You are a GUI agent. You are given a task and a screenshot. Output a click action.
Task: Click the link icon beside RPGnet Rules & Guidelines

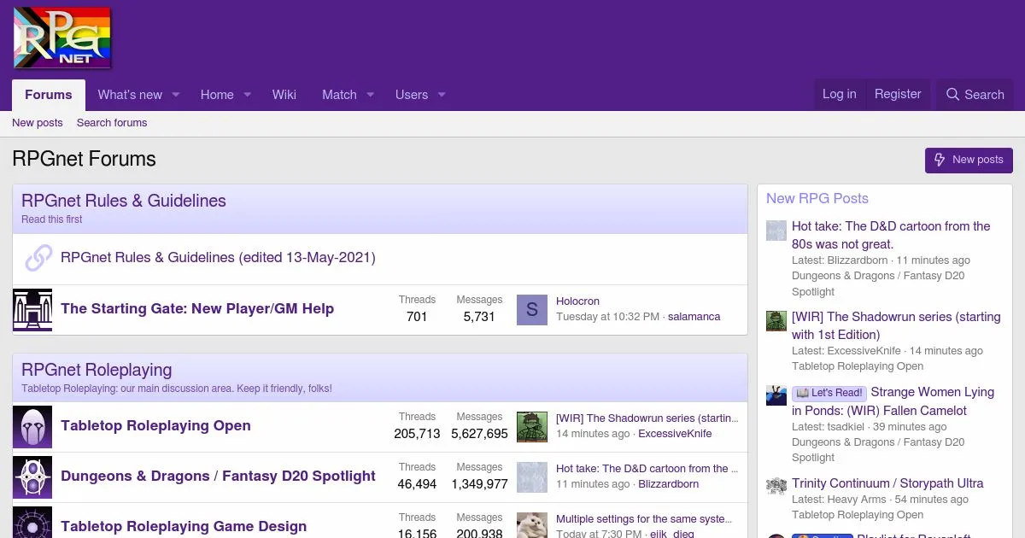click(x=38, y=258)
